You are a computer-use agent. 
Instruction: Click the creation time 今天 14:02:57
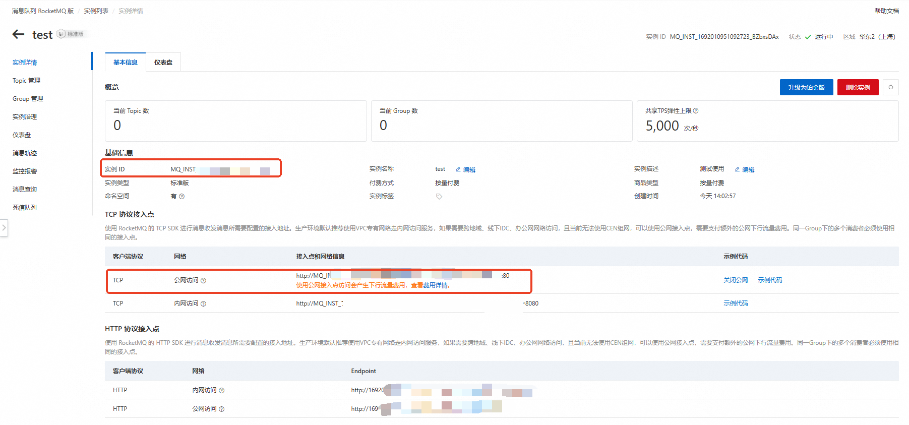[x=717, y=196]
